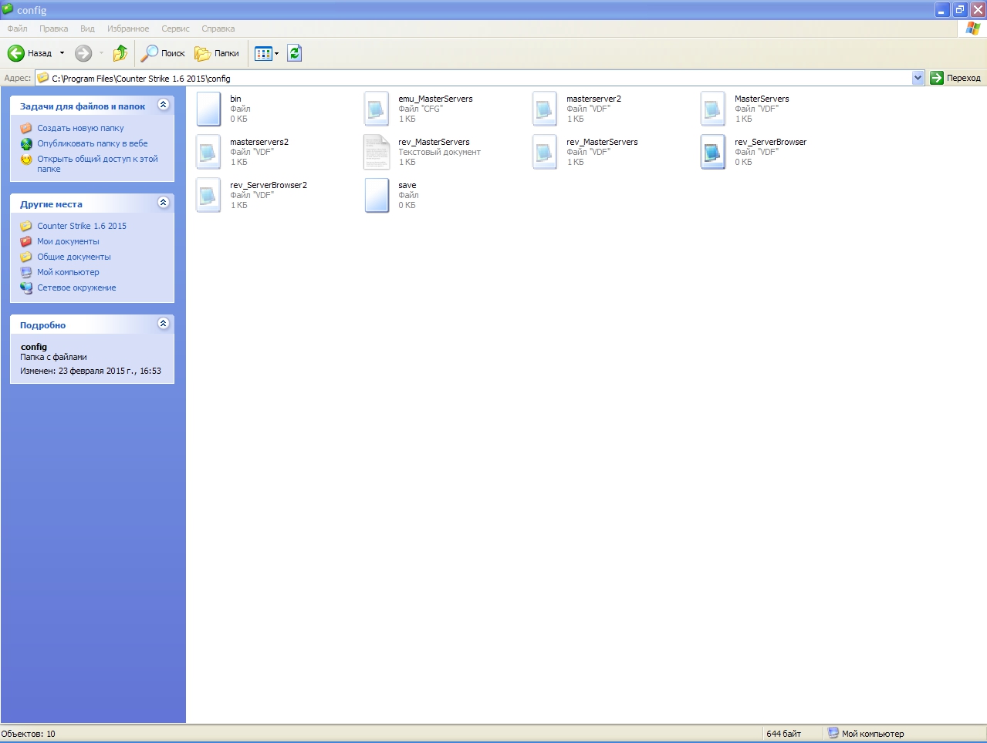Open the Избранное menu
Image resolution: width=987 pixels, height=743 pixels.
(x=128, y=29)
